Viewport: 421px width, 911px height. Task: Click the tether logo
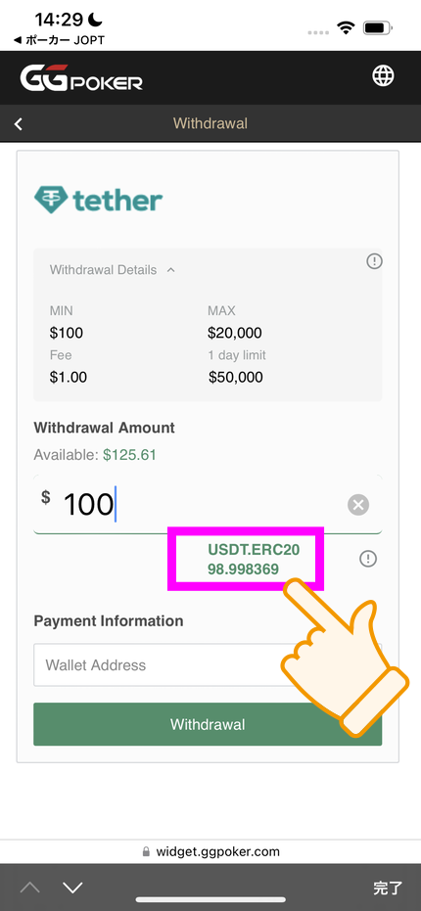pyautogui.click(x=98, y=201)
